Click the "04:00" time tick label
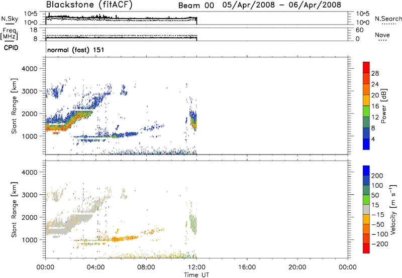Image resolution: width=402 pixels, height=278 pixels. (x=95, y=267)
